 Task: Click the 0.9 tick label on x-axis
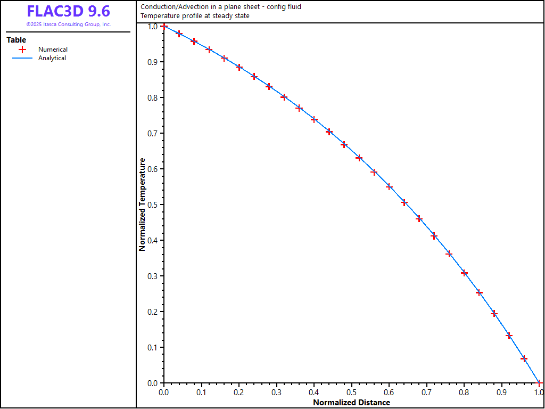click(x=501, y=392)
